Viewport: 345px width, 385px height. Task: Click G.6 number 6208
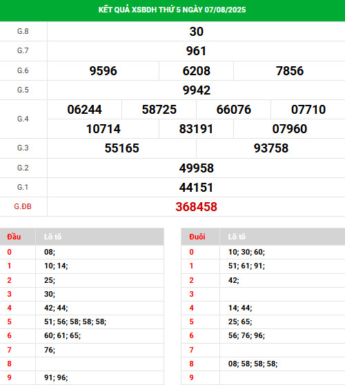196,71
